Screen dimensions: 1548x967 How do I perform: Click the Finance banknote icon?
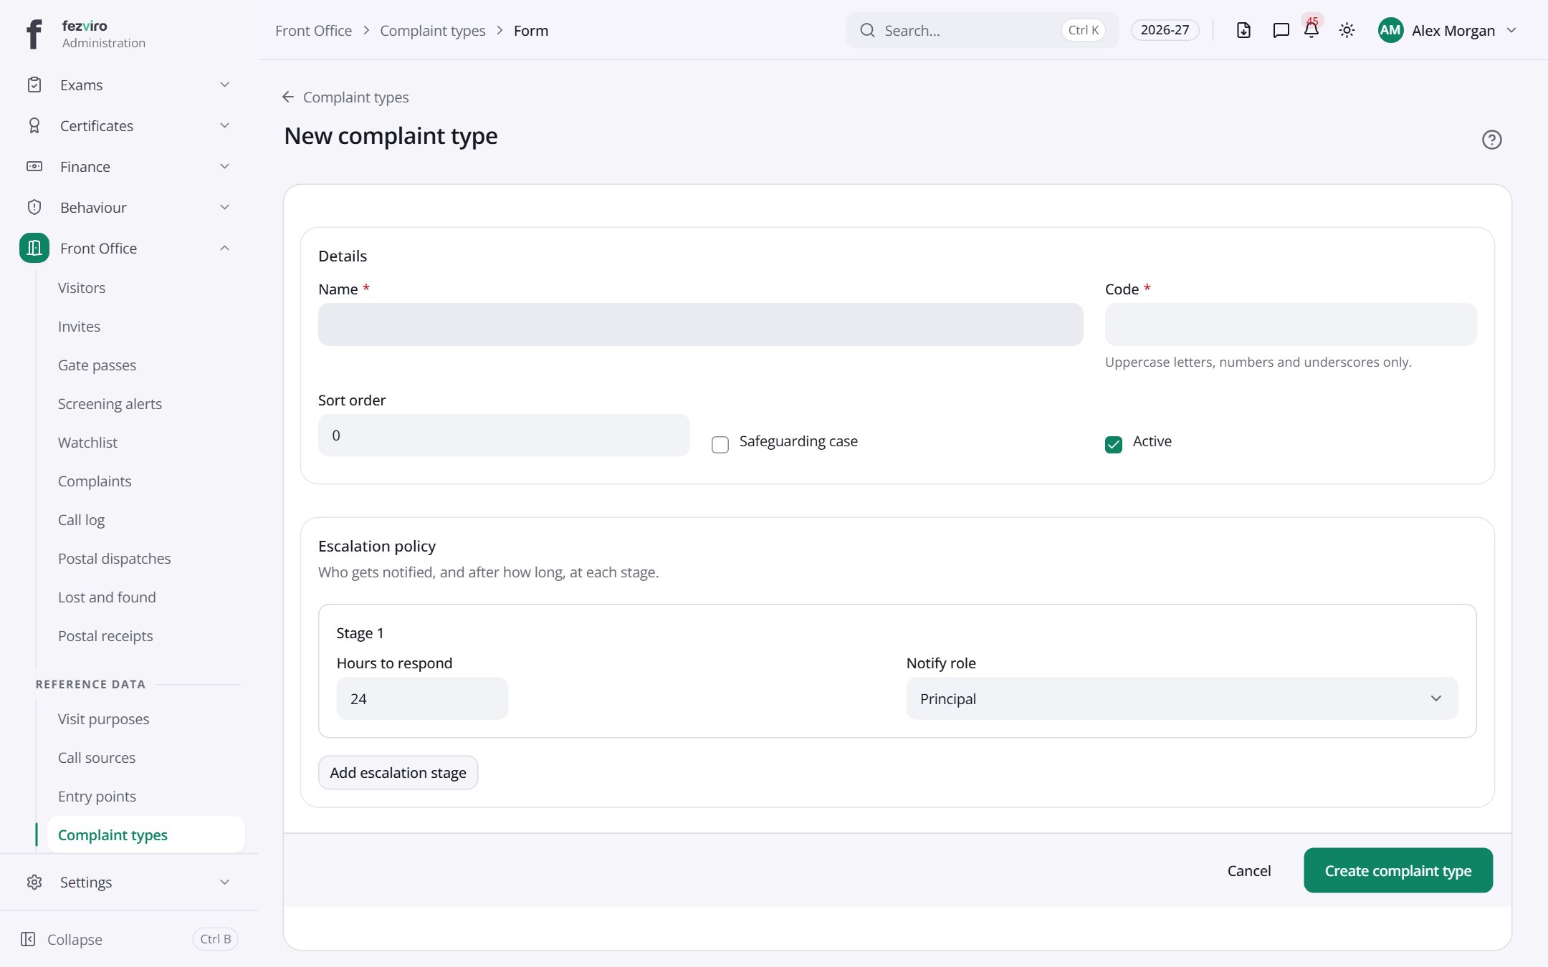click(34, 167)
